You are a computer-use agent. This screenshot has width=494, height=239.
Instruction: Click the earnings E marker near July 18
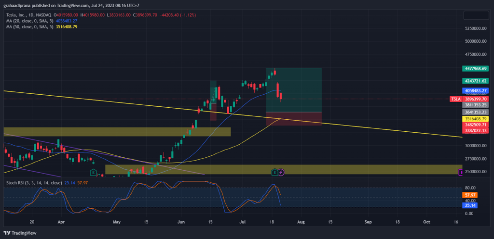pyautogui.click(x=274, y=172)
